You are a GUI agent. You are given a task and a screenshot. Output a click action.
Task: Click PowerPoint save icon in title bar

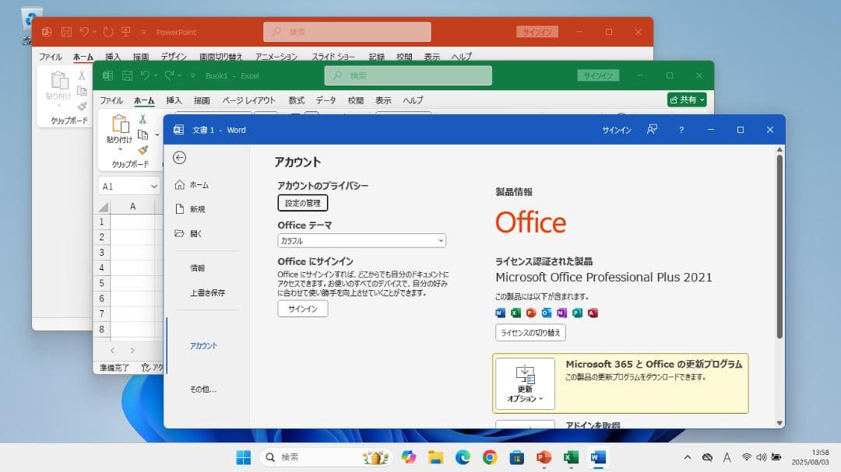[x=66, y=32]
